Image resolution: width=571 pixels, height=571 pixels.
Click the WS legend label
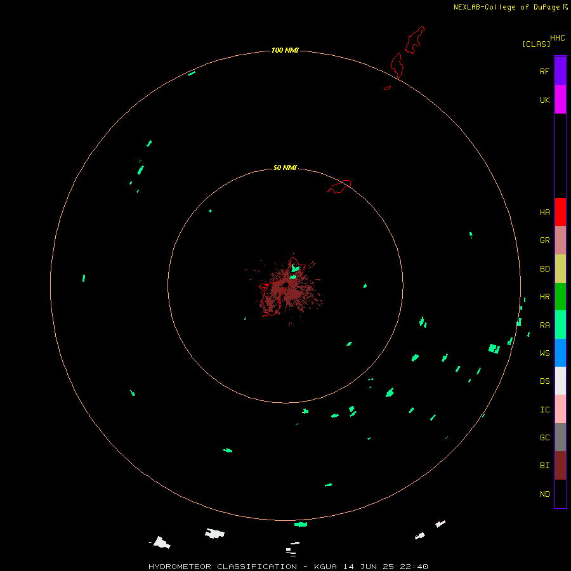(544, 353)
